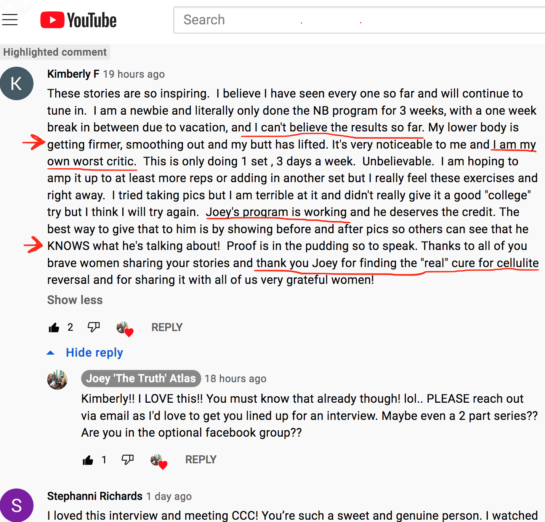The width and height of the screenshot is (545, 522).
Task: Like Kimberly F's comment with thumbs up
Action: pos(54,328)
